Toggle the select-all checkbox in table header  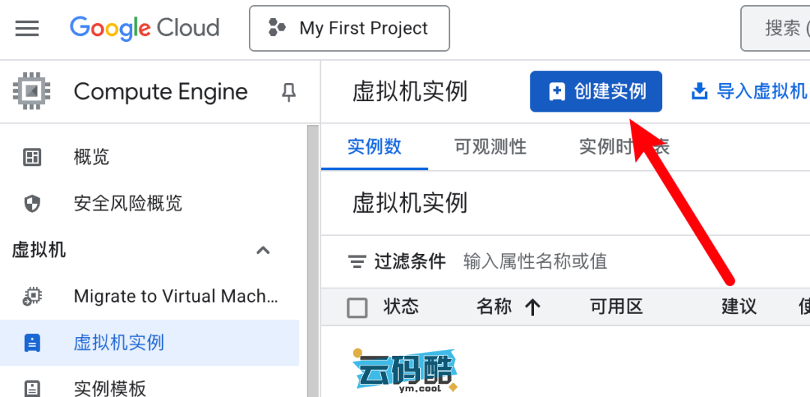[x=358, y=307]
